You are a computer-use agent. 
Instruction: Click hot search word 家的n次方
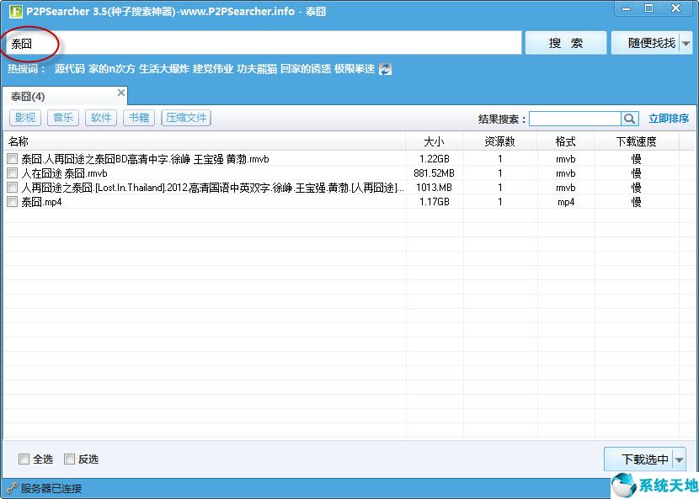click(x=111, y=69)
